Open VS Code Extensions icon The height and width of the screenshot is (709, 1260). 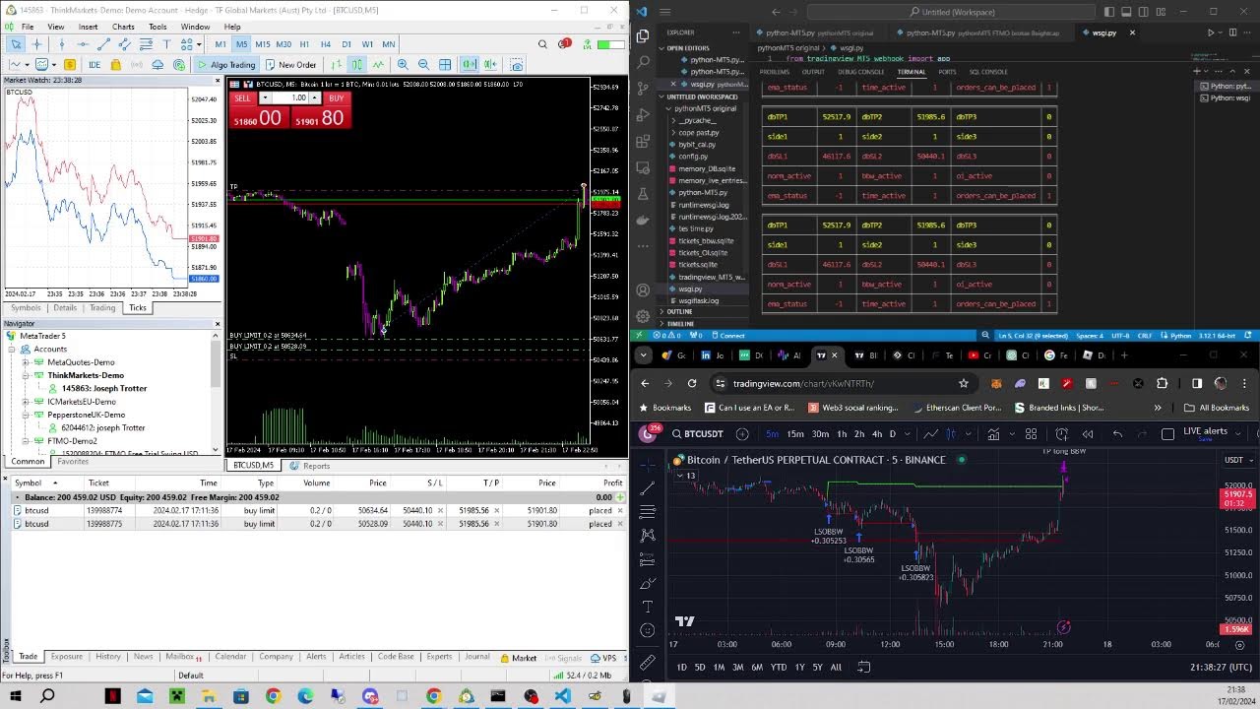643,142
